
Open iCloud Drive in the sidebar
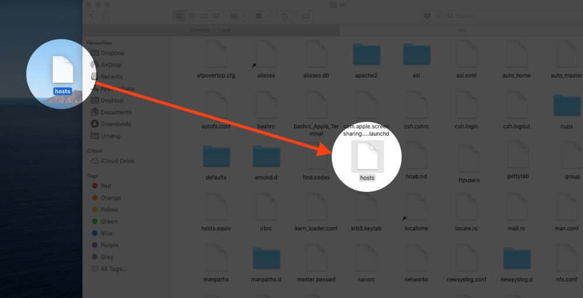(x=113, y=161)
